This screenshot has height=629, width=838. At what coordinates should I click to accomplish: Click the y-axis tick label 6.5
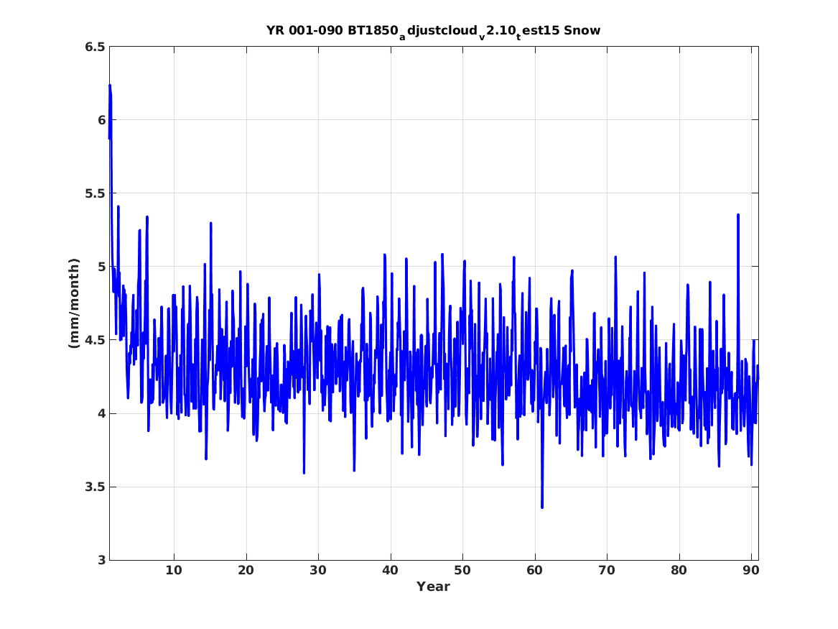pyautogui.click(x=94, y=47)
